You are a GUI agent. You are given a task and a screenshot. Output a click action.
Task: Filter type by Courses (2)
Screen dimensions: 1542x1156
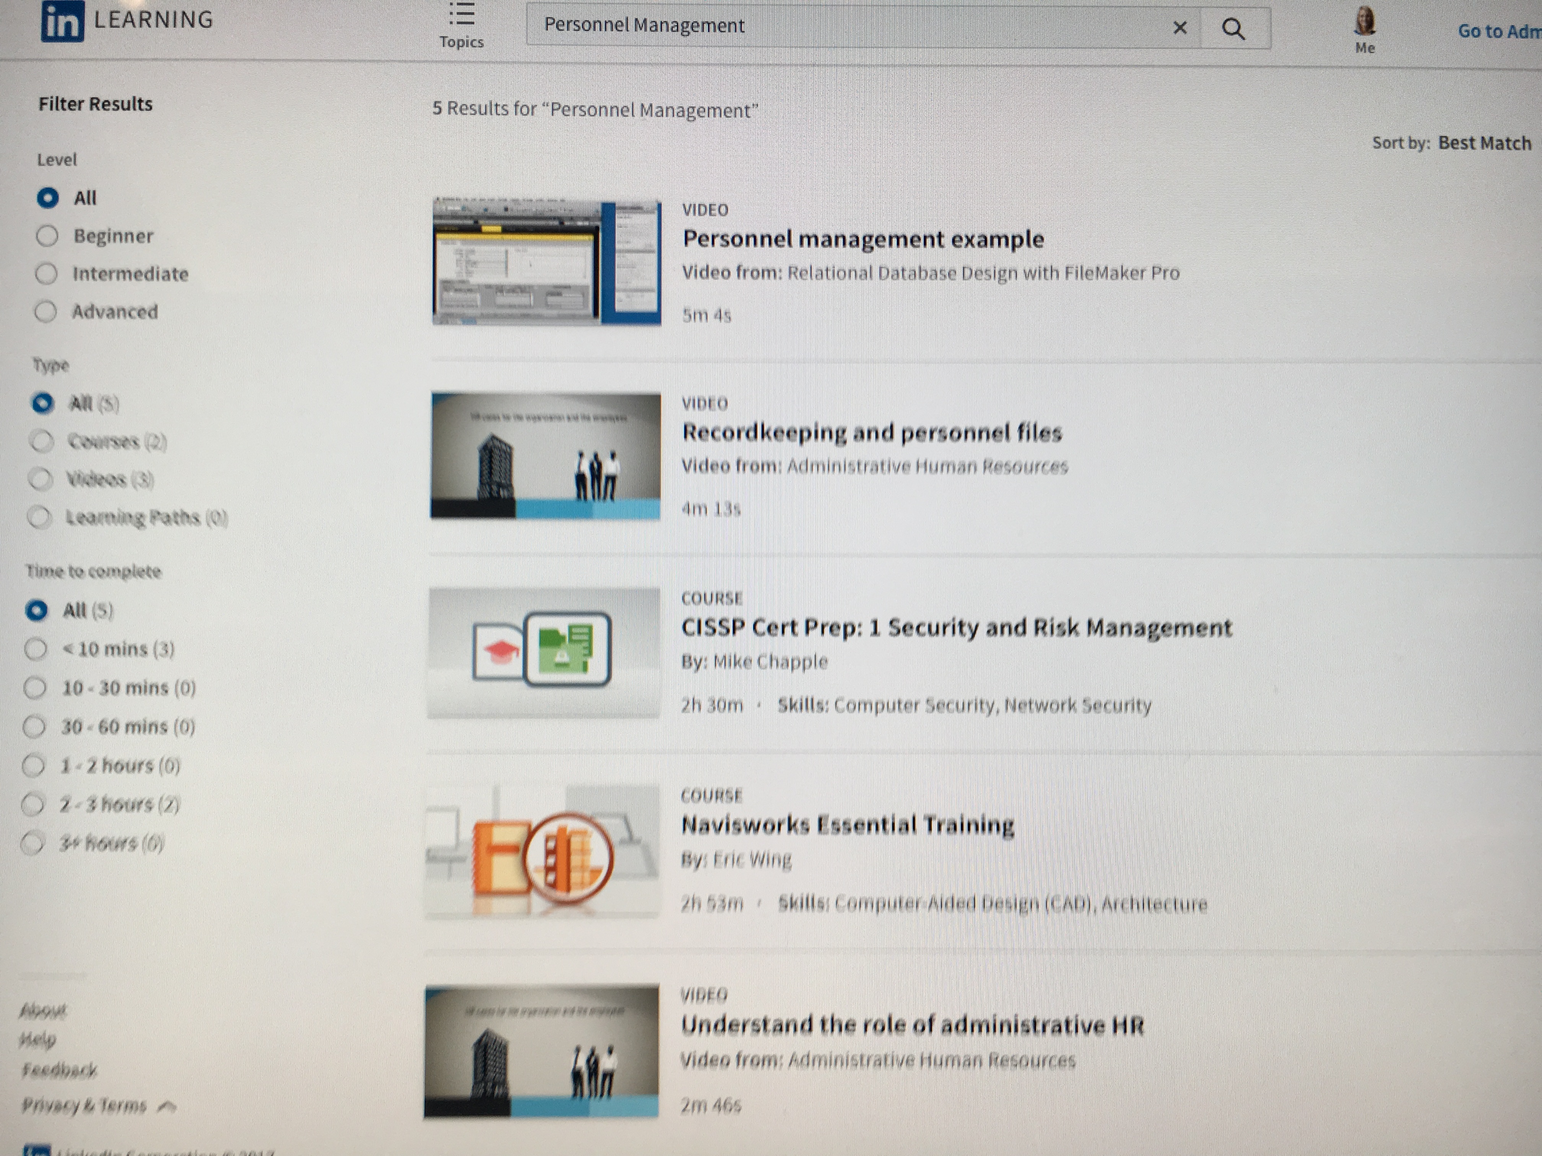pyautogui.click(x=42, y=441)
